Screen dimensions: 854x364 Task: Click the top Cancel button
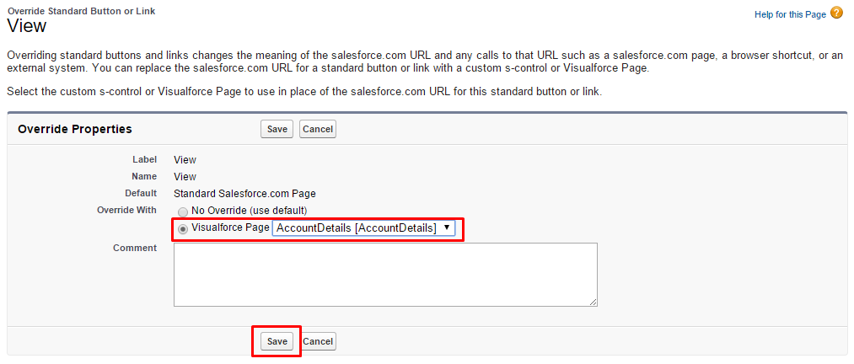point(318,129)
